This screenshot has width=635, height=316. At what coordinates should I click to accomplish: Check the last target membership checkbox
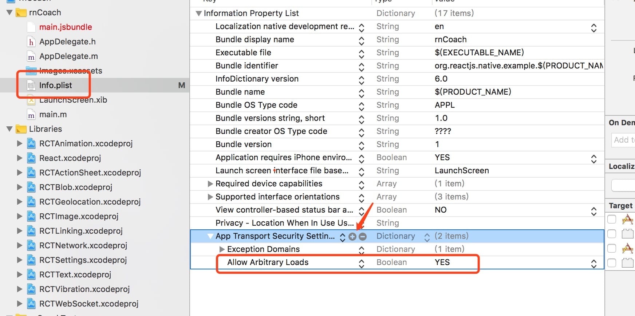[612, 263]
